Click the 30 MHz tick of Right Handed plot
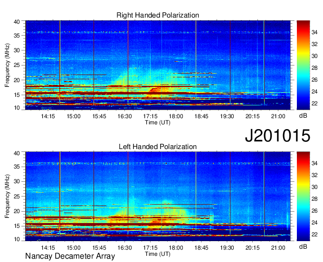The height and width of the screenshot is (262, 323). click(17, 50)
